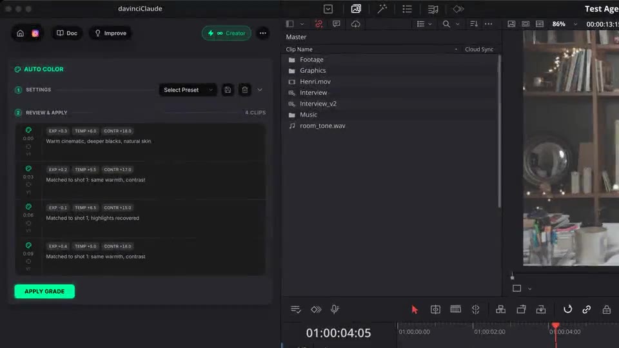Click the red playhead marker on timeline ruler
The width and height of the screenshot is (619, 348).
(x=555, y=325)
